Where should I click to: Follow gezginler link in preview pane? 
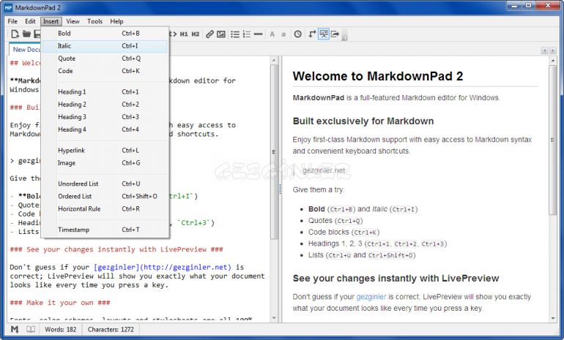pos(371,297)
